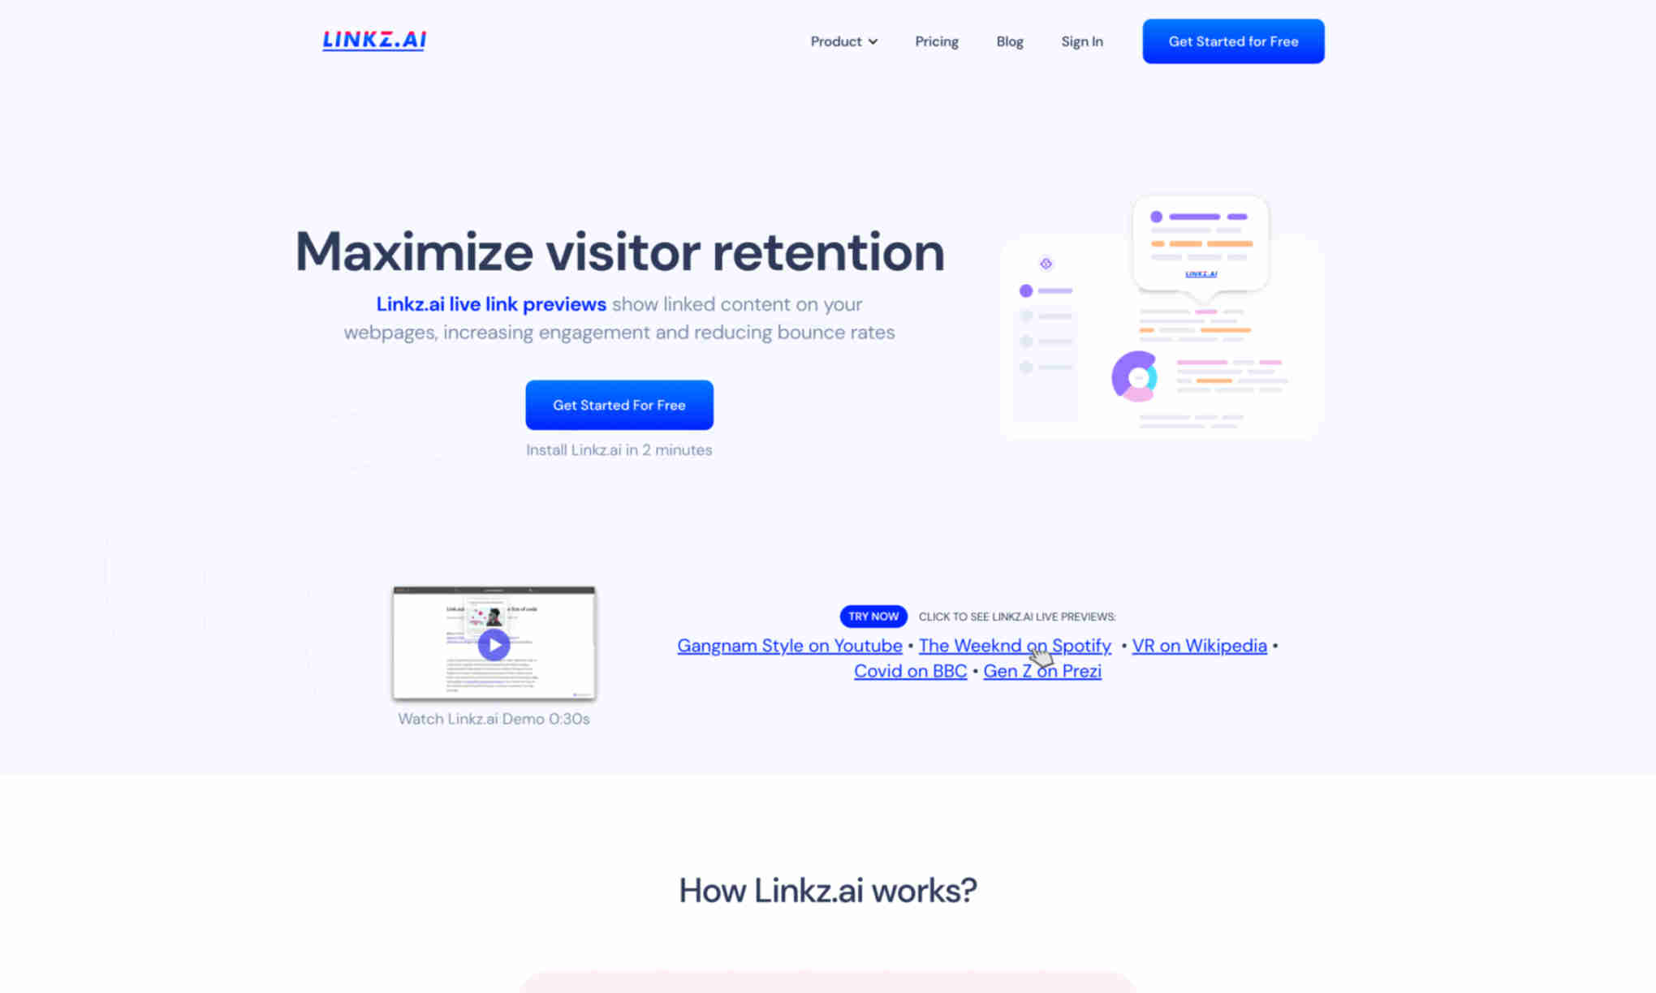Image resolution: width=1656 pixels, height=993 pixels.
Task: Expand the Product dropdown menu
Action: click(x=842, y=41)
